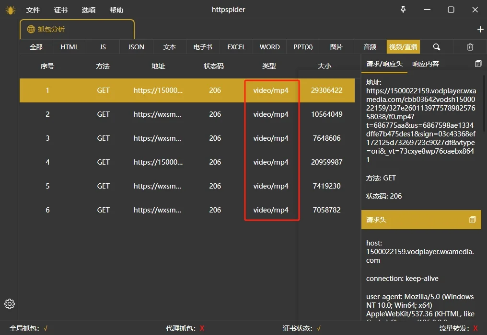Switch to 响应内容 panel tab
The height and width of the screenshot is (335, 487).
tap(426, 64)
